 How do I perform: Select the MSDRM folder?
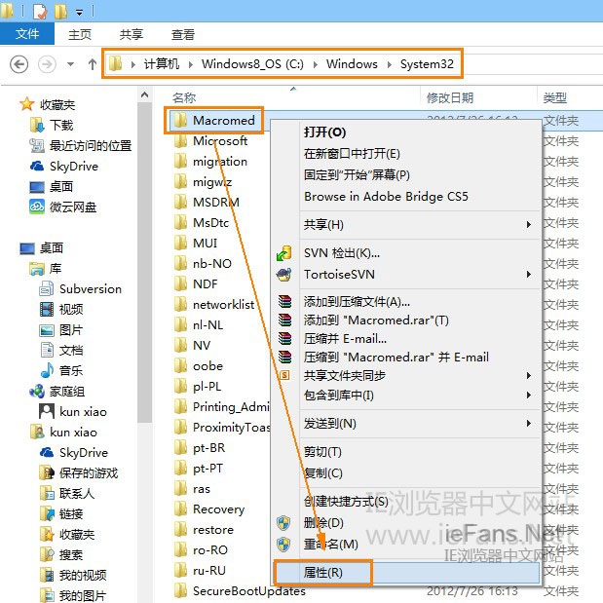(x=216, y=203)
